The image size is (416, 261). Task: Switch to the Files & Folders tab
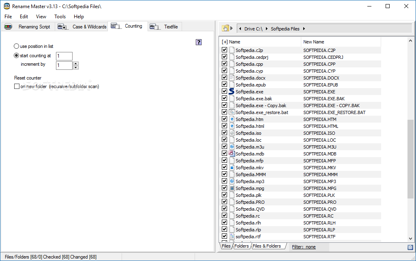pos(267,246)
